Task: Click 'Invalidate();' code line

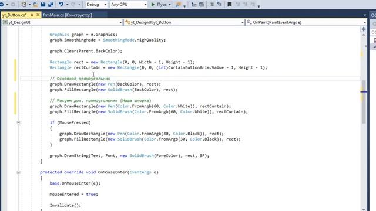Action: point(65,205)
